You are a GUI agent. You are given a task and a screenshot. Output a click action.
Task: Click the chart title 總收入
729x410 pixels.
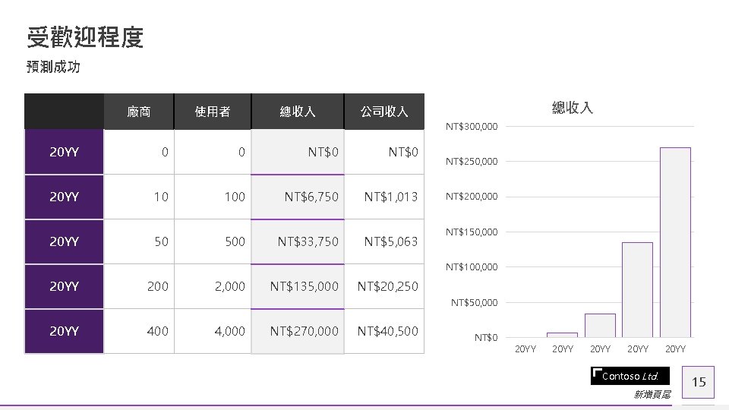coord(572,108)
